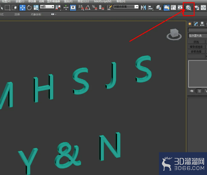Open the 图形编辑器 Graph Editors menu

(54, 2)
